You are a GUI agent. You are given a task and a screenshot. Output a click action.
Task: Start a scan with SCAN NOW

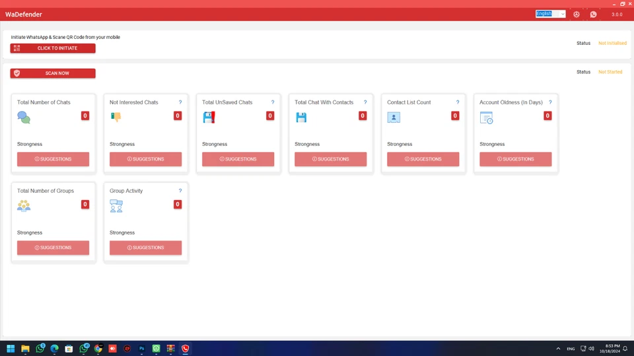tap(53, 73)
